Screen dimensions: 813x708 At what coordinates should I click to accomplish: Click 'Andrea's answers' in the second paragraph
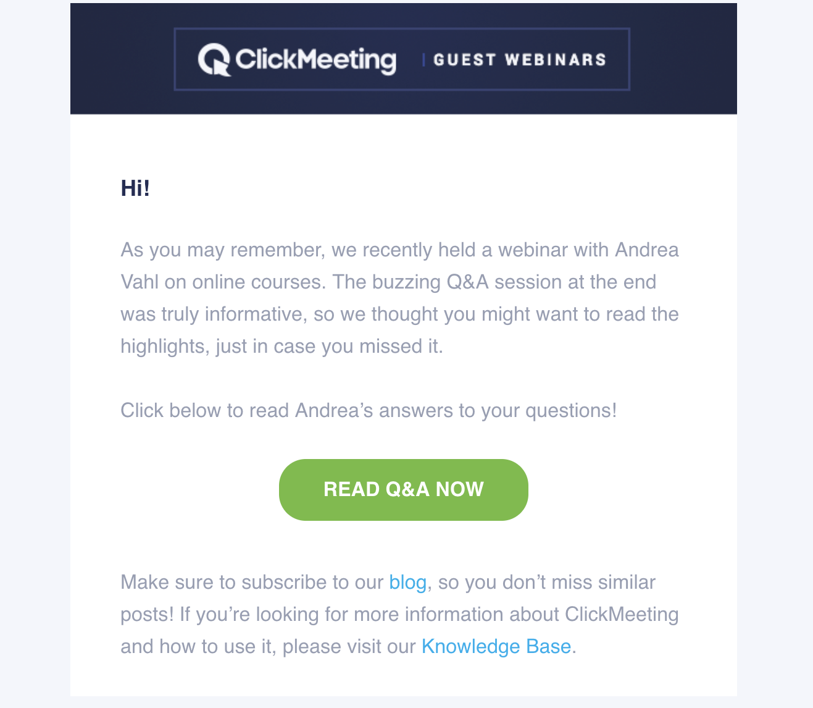click(374, 410)
